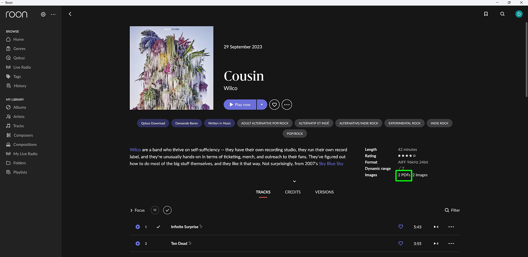528x257 pixels.
Task: Open more options for Ten Dead
Action: point(451,243)
